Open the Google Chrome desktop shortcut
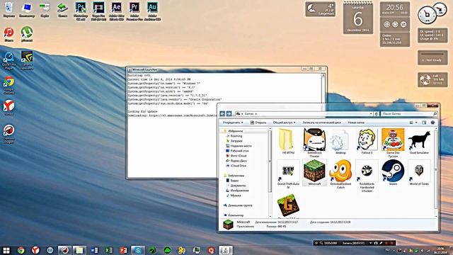The image size is (453, 255). pyautogui.click(x=9, y=85)
